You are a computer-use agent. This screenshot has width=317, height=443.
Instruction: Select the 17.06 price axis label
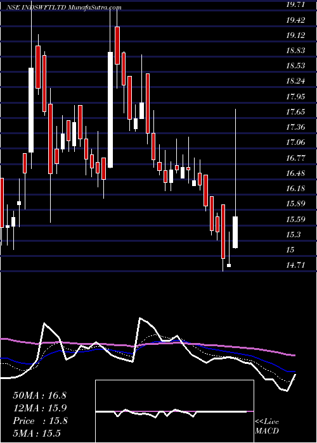pyautogui.click(x=295, y=142)
